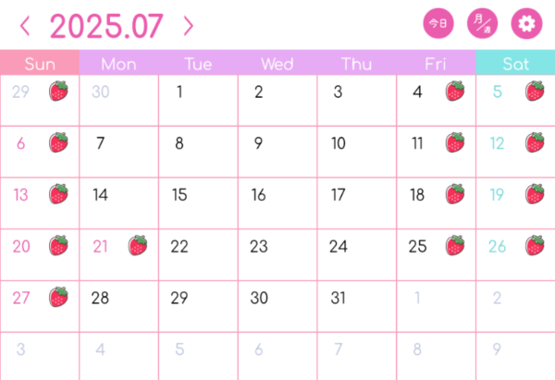The width and height of the screenshot is (555, 380).
Task: Open the 2025.07 month title
Action: tap(106, 26)
